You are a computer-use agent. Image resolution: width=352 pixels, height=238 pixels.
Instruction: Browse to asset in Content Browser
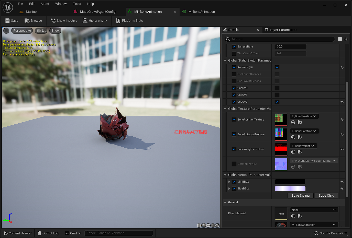click(x=33, y=21)
